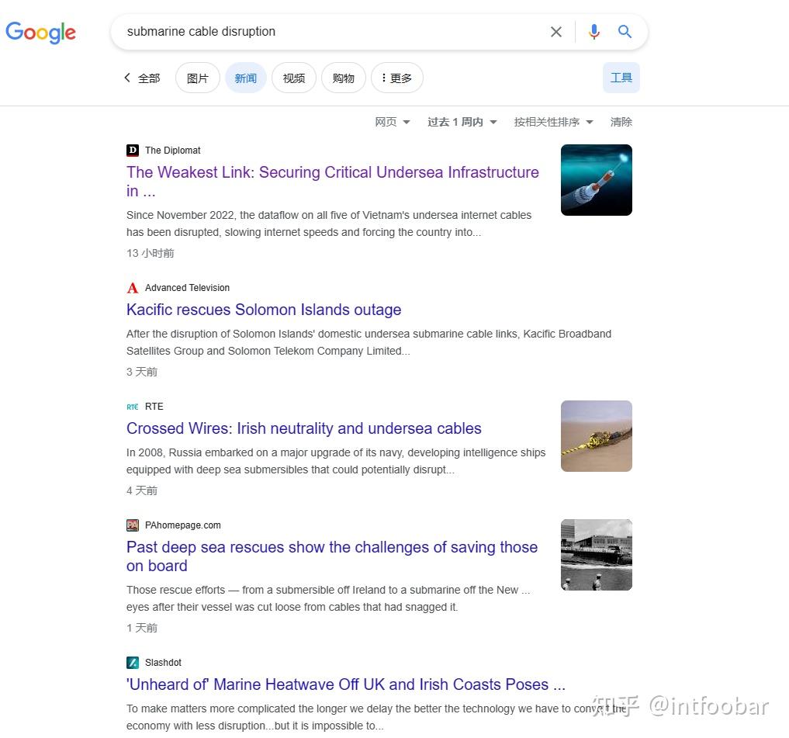Open 'Unheard of' Marine Heatwave article
The height and width of the screenshot is (738, 789).
346,684
